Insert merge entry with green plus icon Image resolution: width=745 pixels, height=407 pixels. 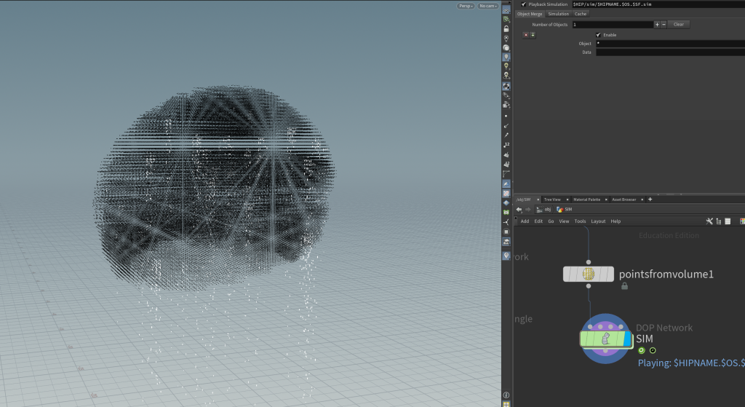coord(533,34)
